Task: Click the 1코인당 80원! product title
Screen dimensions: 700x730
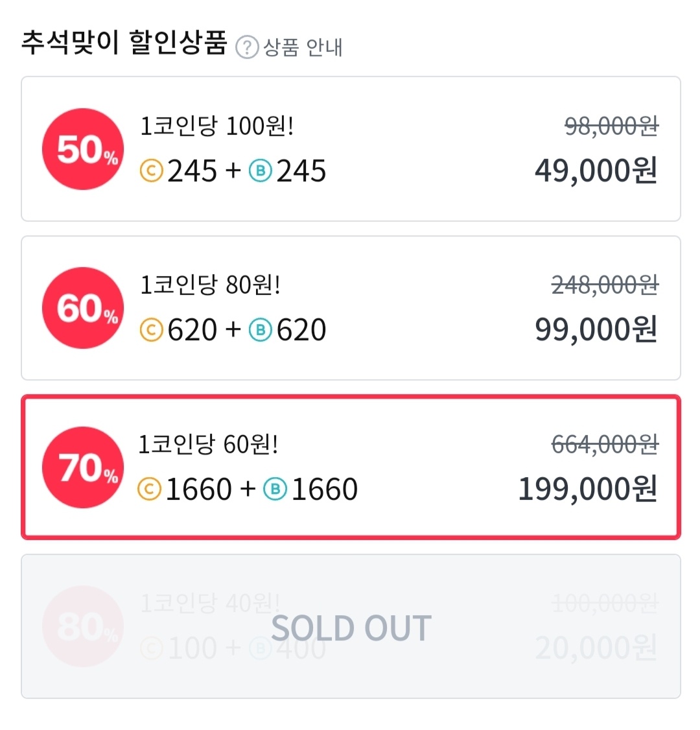Action: 211,285
